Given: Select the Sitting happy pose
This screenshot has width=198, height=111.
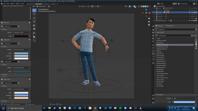Looking at the screenshot, I should (160, 86).
